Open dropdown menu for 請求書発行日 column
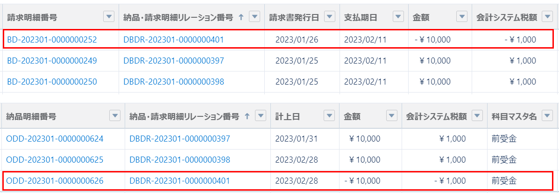Screen dimensions: 559x193 [330, 17]
